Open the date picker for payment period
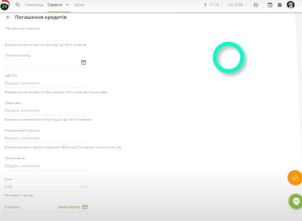Screen dimensions: 302x221 point(84,63)
